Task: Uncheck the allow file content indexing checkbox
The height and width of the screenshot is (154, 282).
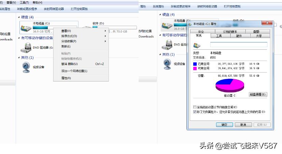Action: point(195,112)
